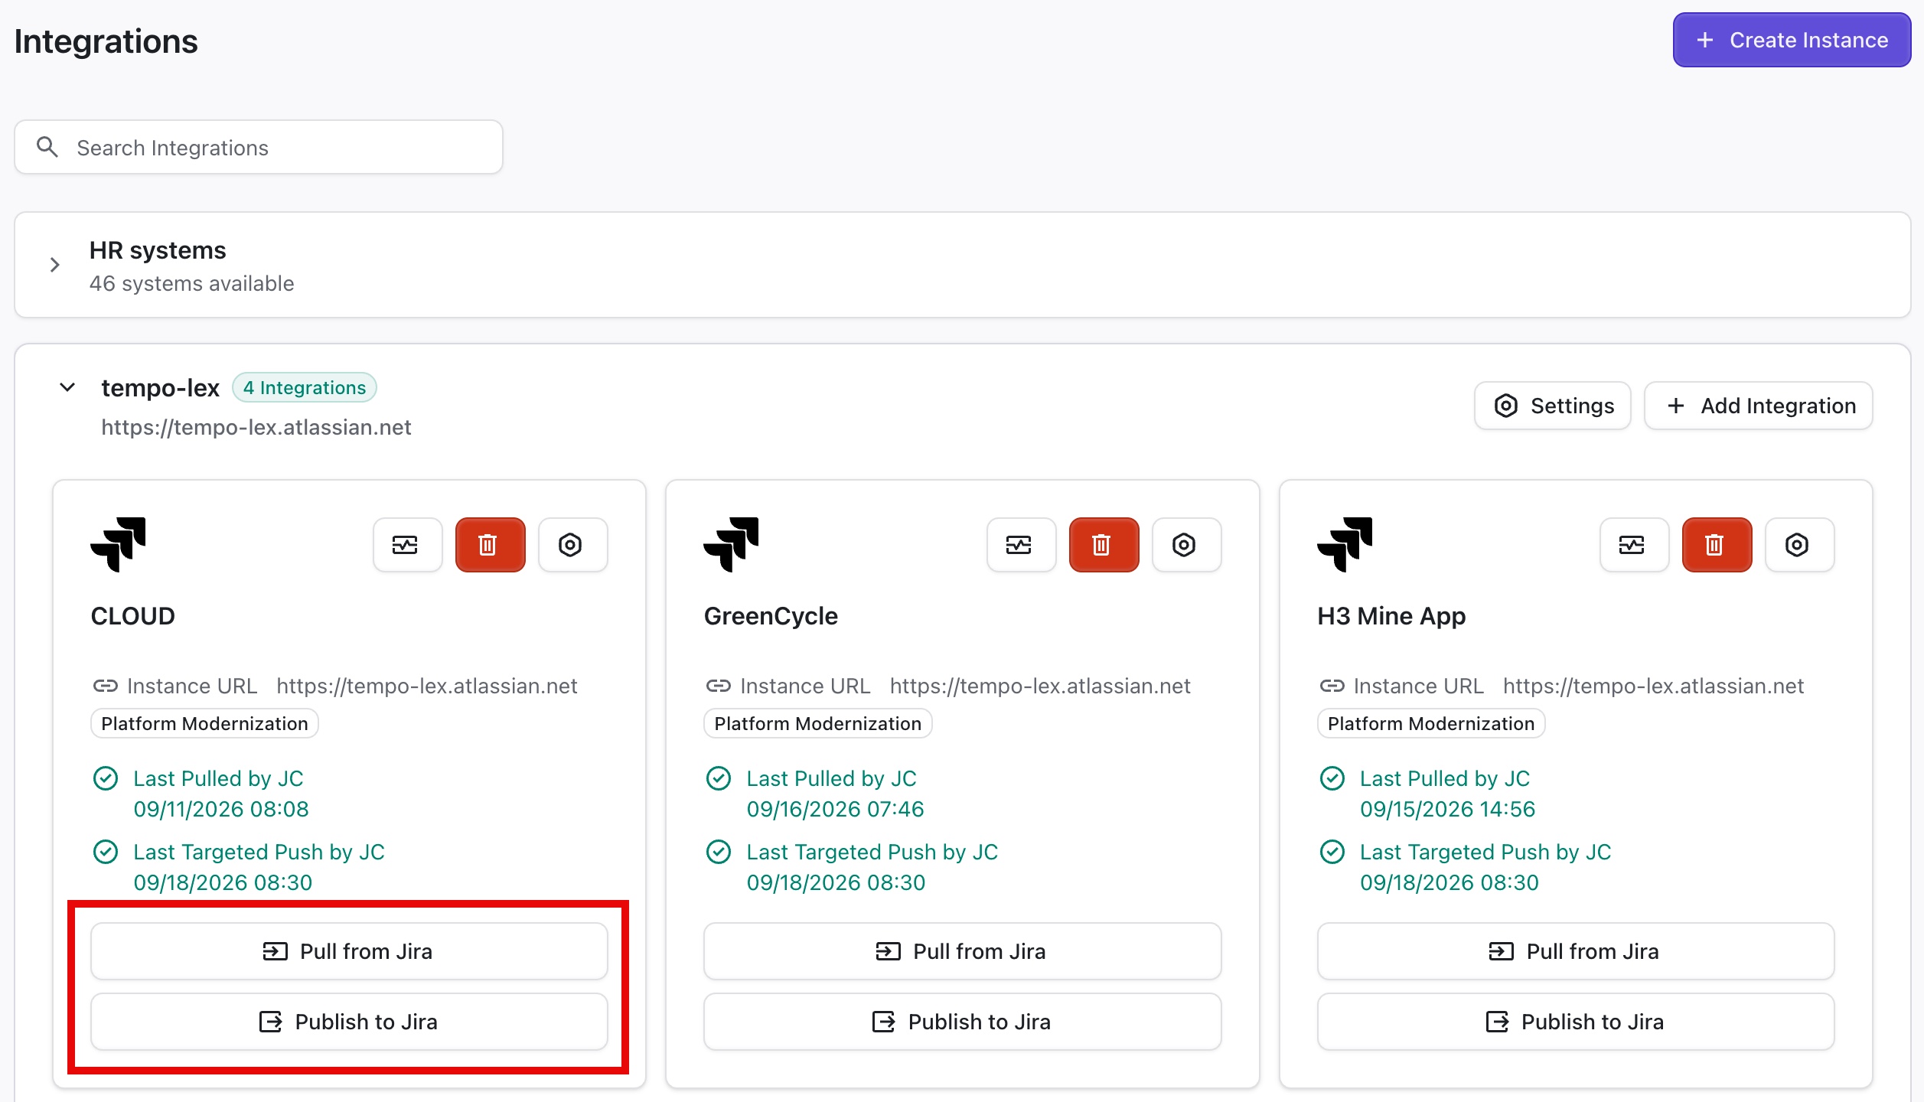This screenshot has height=1102, width=1924.
Task: Click Publish to Jira on H3 Mine App card
Action: [x=1576, y=1022]
